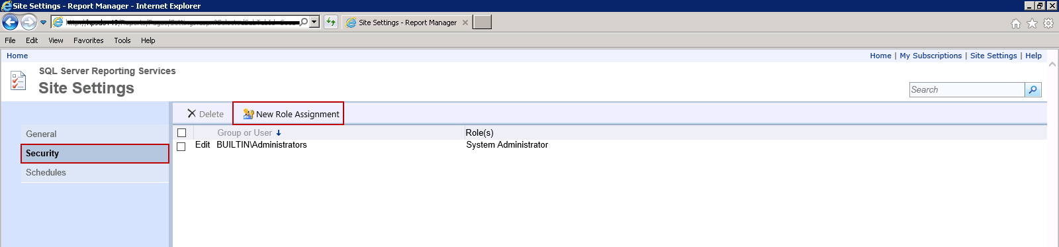This screenshot has height=247, width=1059.
Task: Click the Internet Explorer title bar icon
Action: pos(7,6)
